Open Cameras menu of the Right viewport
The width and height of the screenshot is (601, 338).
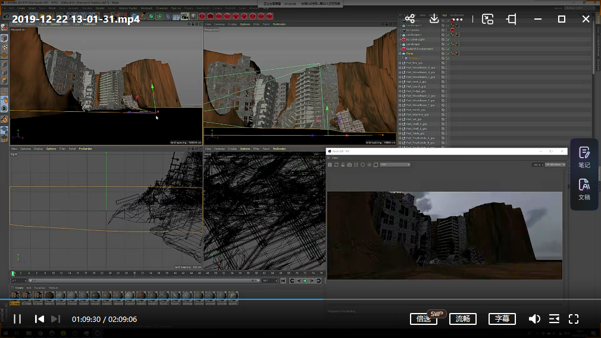26,149
